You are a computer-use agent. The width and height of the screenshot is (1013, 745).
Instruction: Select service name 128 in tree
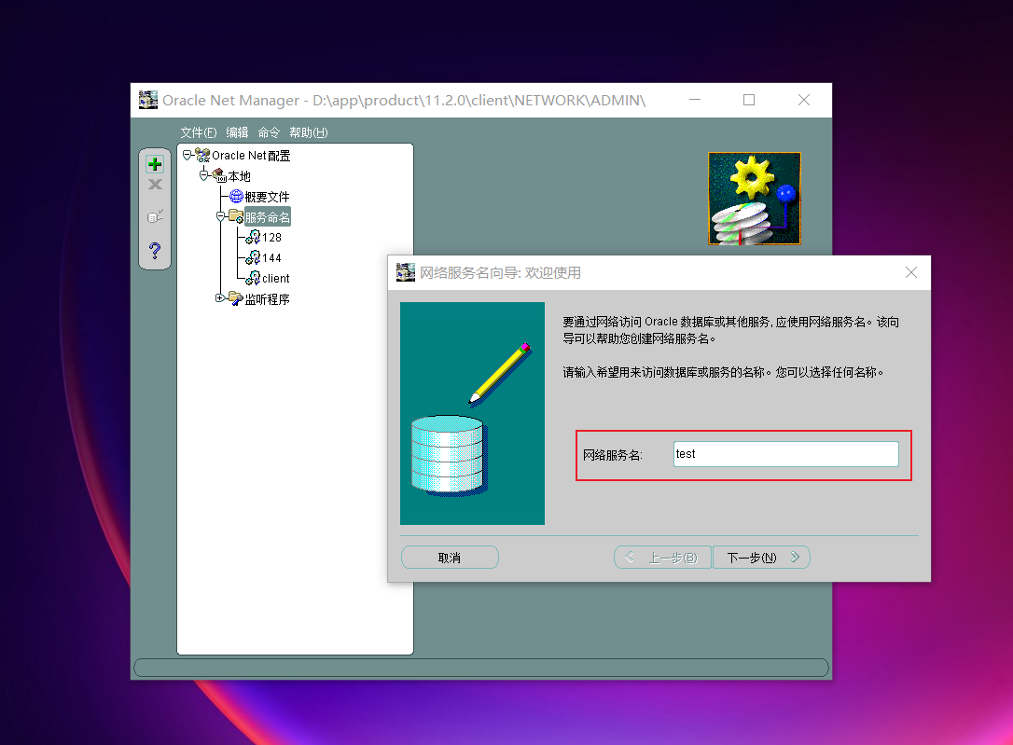pyautogui.click(x=272, y=238)
